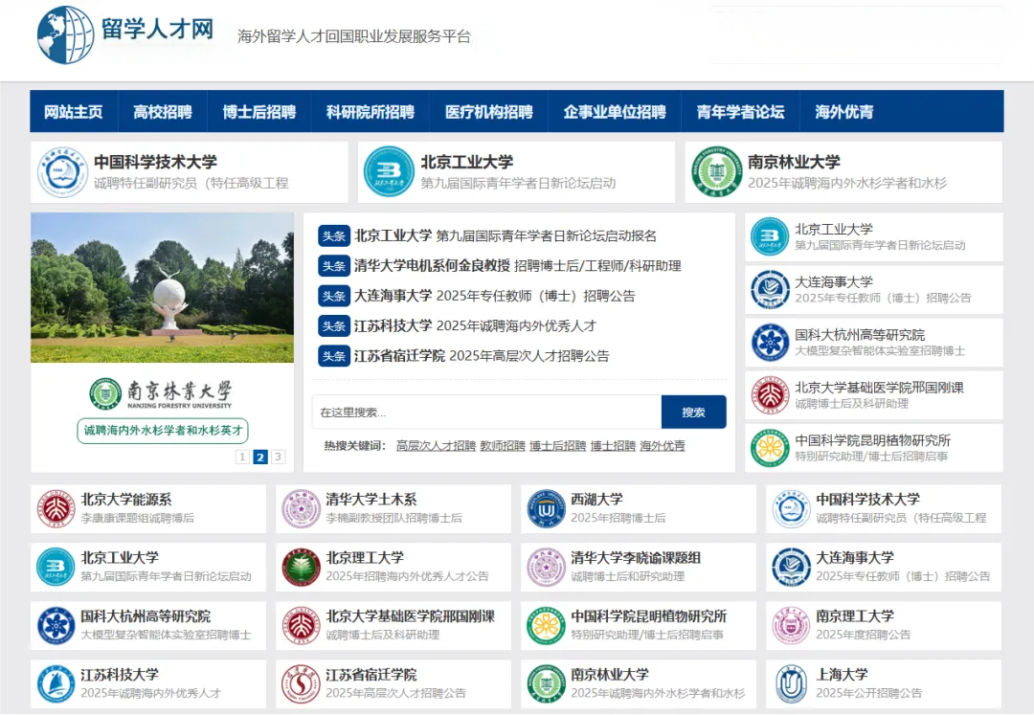Click the 北京工业大学 logo icon
Image resolution: width=1034 pixels, height=715 pixels.
(x=392, y=172)
